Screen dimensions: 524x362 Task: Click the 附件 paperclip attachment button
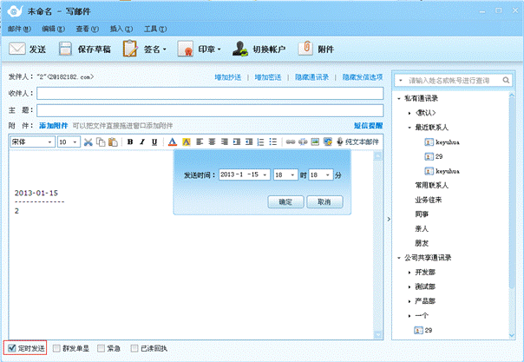[x=318, y=49]
